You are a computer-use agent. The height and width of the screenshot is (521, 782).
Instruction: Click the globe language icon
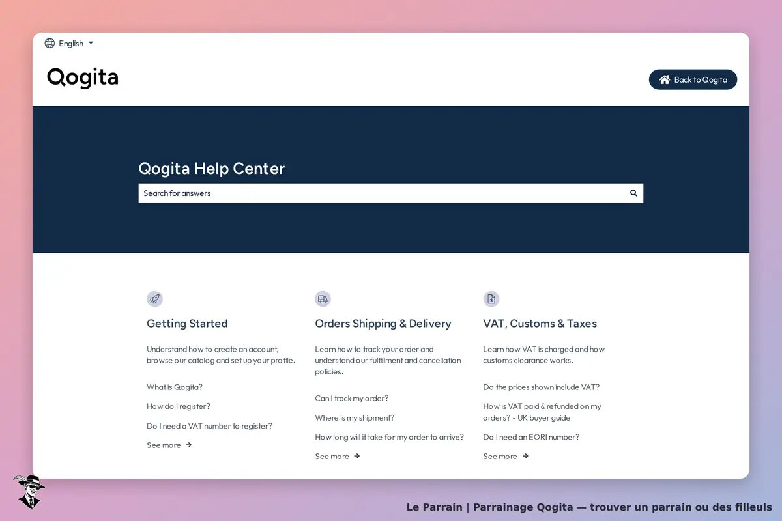tap(50, 44)
